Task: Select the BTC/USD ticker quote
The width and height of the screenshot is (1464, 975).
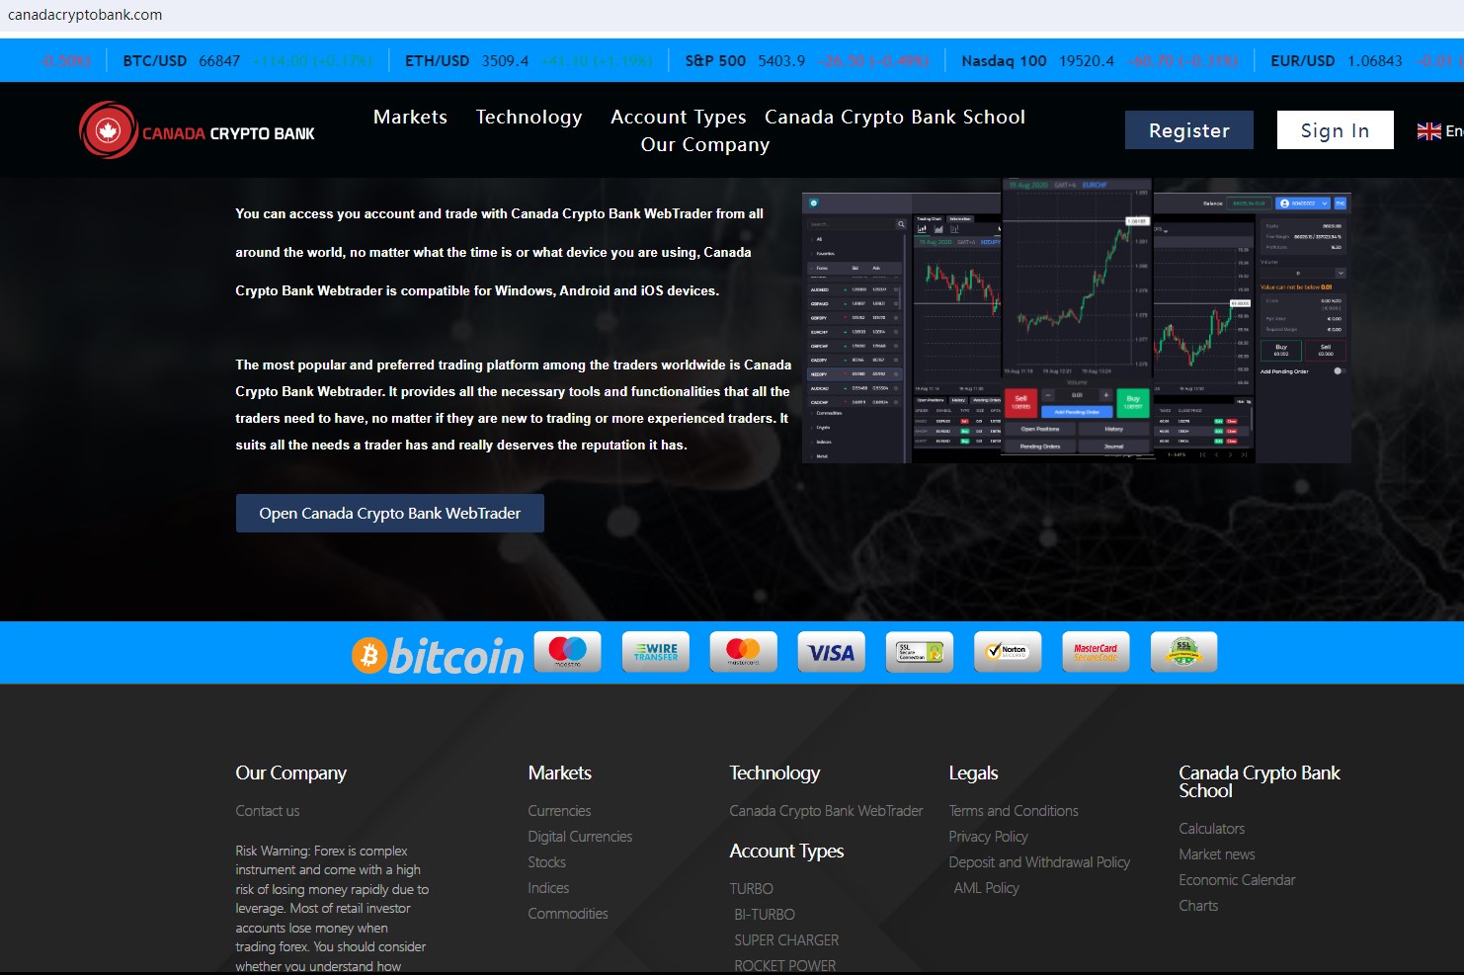Action: click(247, 61)
